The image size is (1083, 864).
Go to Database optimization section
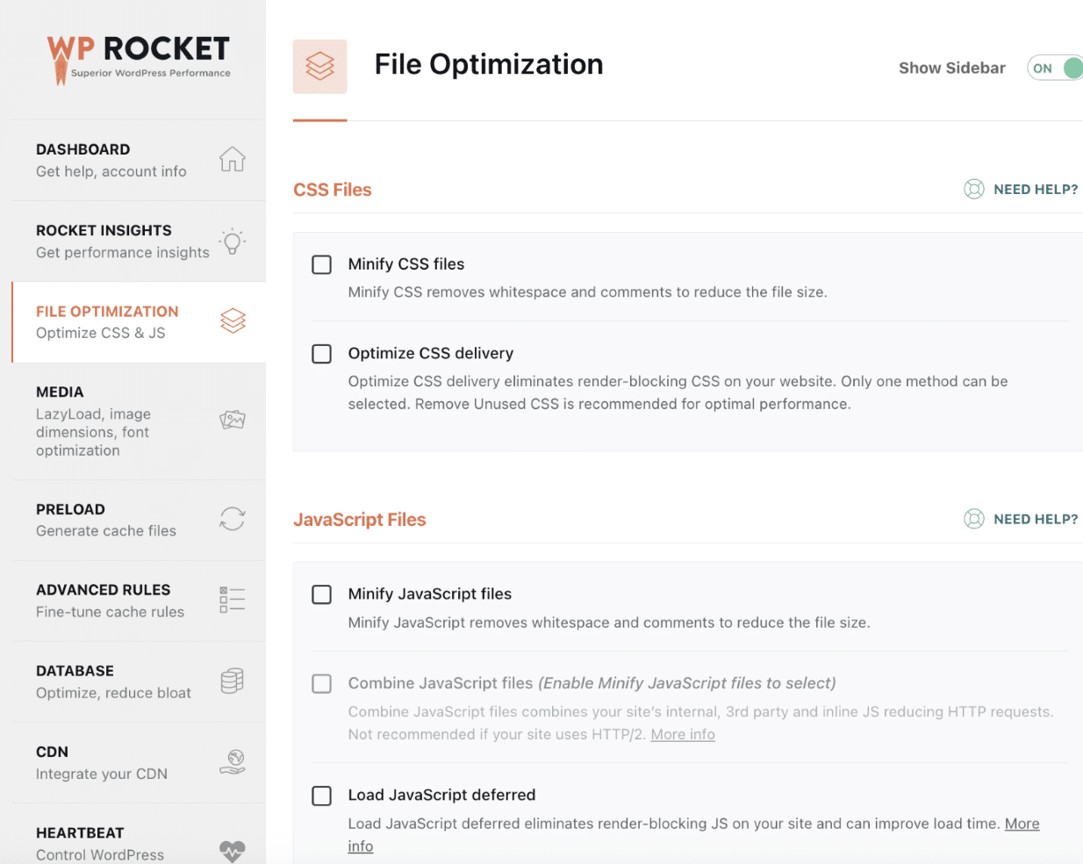tap(139, 681)
